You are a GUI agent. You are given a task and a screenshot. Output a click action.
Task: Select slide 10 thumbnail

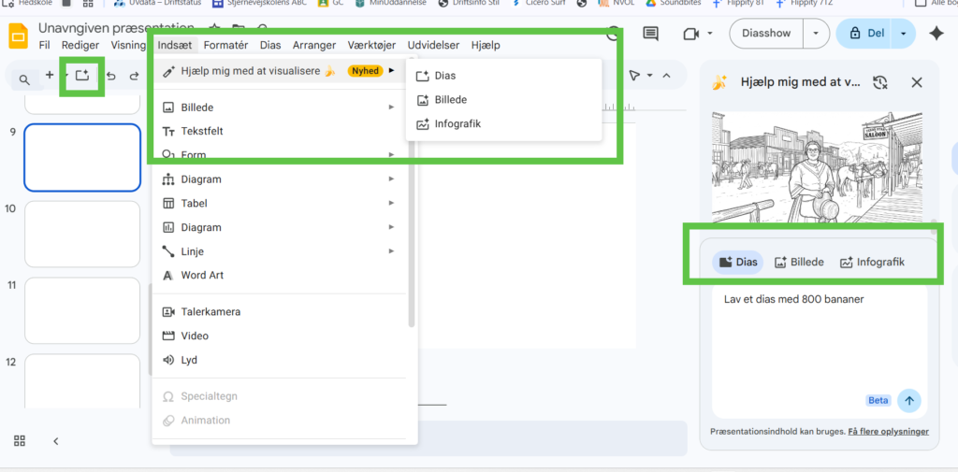click(82, 234)
